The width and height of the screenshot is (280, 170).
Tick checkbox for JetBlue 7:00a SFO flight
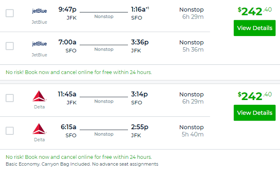9,46
